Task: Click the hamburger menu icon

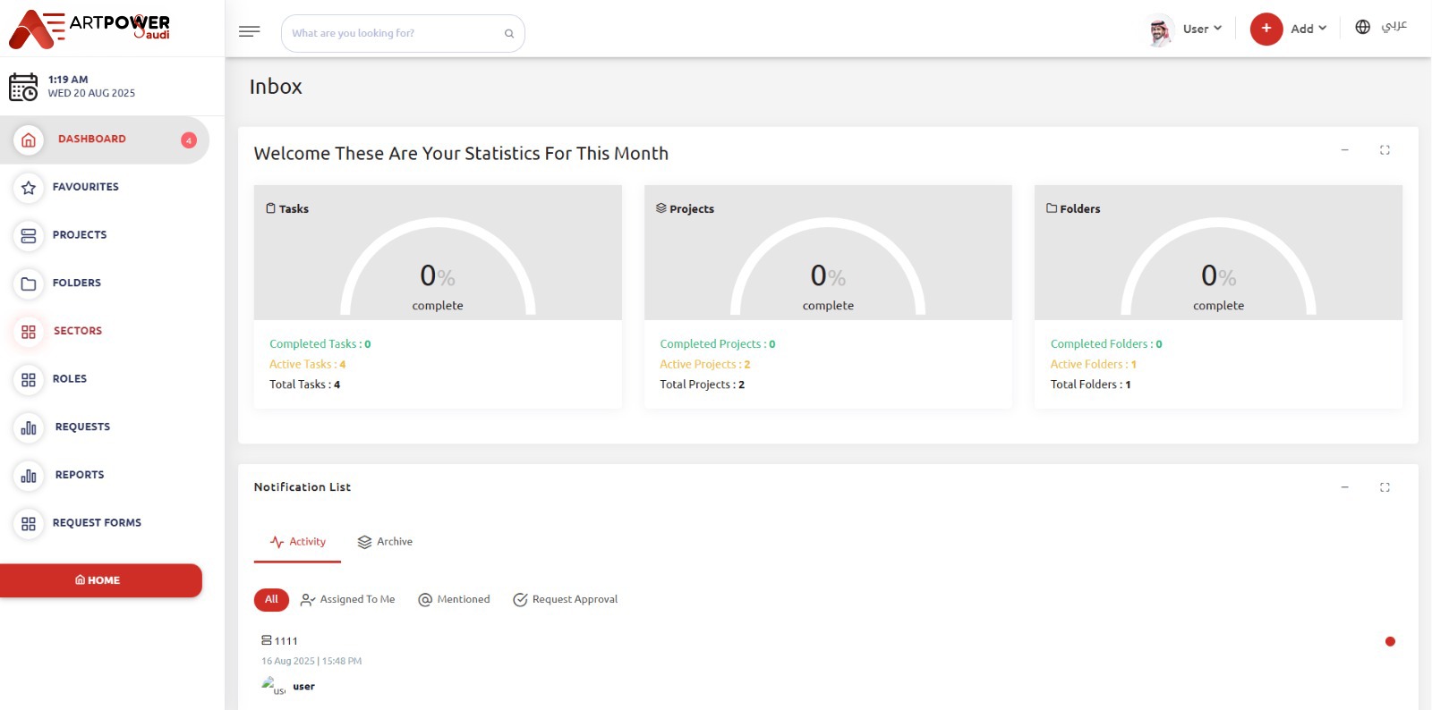Action: point(249,32)
